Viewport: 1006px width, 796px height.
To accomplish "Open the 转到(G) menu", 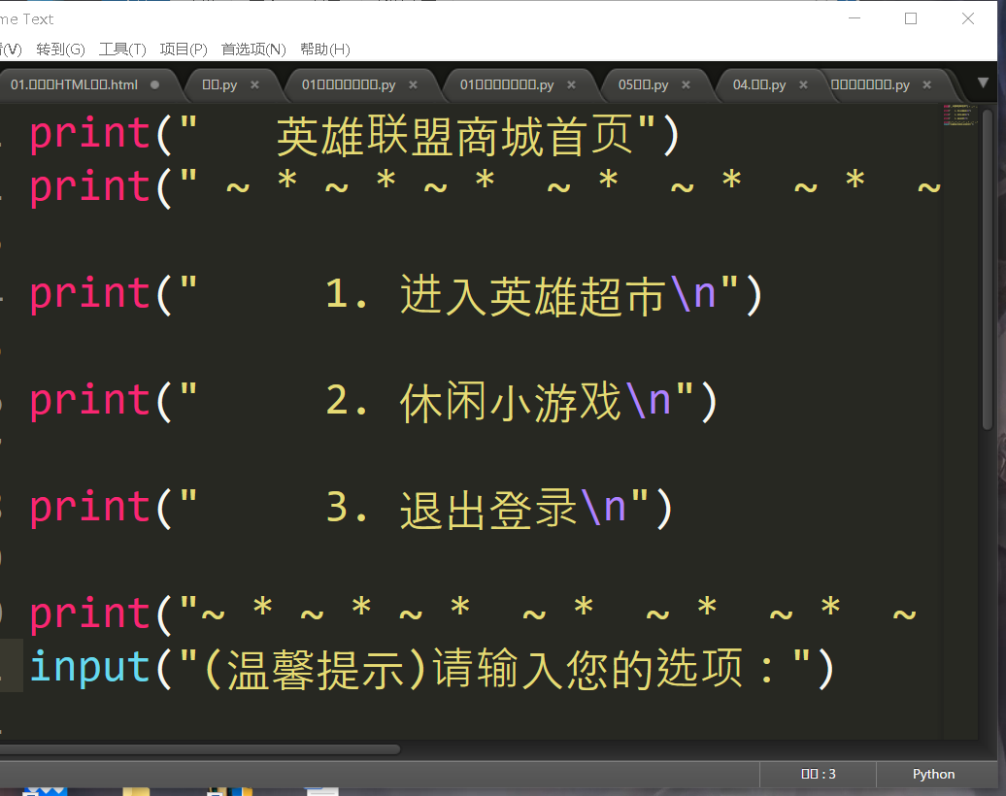I will click(60, 50).
